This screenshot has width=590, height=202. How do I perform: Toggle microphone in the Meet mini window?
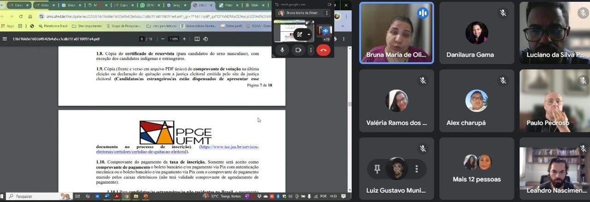pyautogui.click(x=282, y=50)
